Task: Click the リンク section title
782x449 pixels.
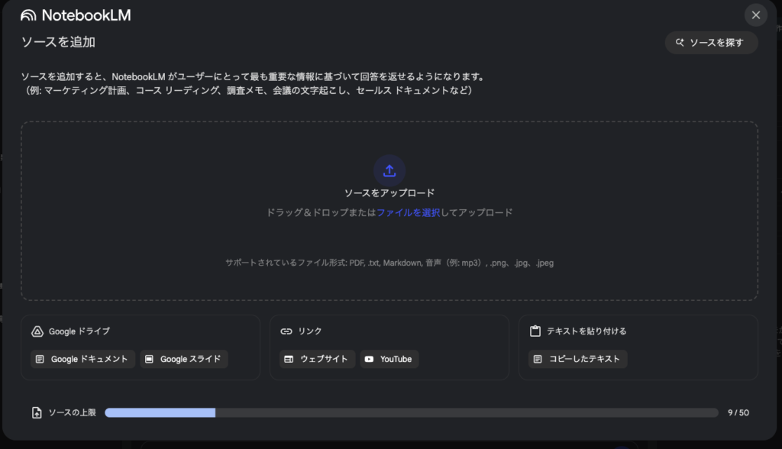Action: tap(310, 331)
